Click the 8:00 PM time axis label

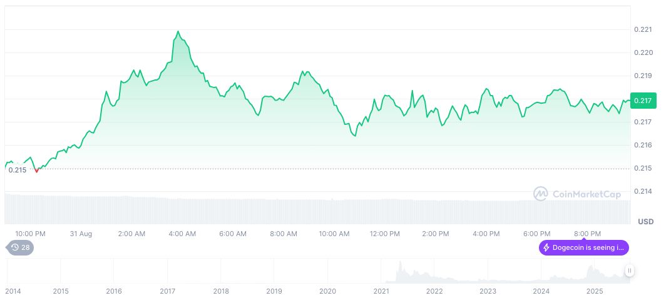click(588, 234)
